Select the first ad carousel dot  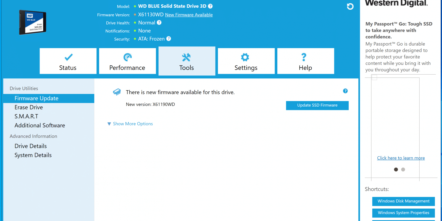point(396,170)
